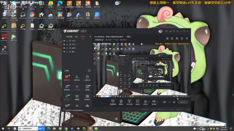This screenshot has height=131, width=234.
Task: Hide the 图片 1 source layer
Action: coord(64,52)
